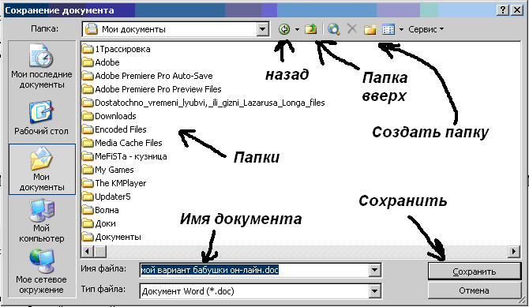Select the 1Трассировка folder
The image size is (529, 307).
116,49
